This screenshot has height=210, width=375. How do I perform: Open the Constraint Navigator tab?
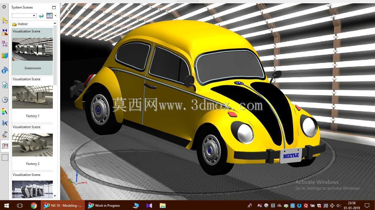point(5,32)
